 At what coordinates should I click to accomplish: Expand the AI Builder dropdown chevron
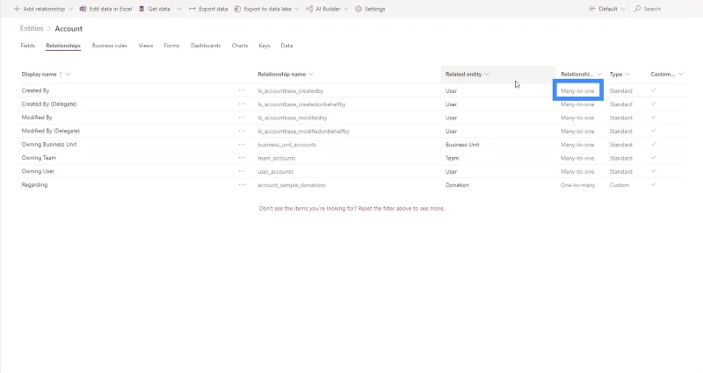[346, 9]
